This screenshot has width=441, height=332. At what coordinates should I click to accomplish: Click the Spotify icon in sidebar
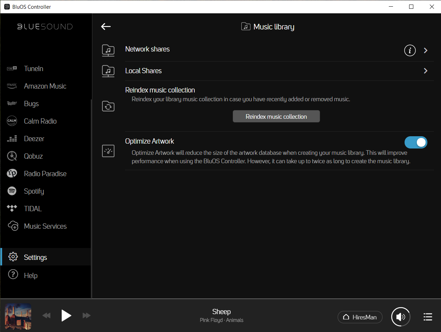12,191
